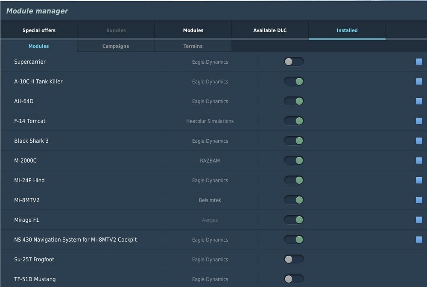This screenshot has height=287, width=427.
Task: Show the Terrains sub-tab
Action: tap(193, 46)
